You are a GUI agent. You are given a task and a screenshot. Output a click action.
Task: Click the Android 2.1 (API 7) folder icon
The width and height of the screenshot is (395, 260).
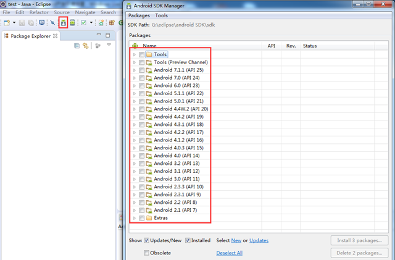point(149,210)
